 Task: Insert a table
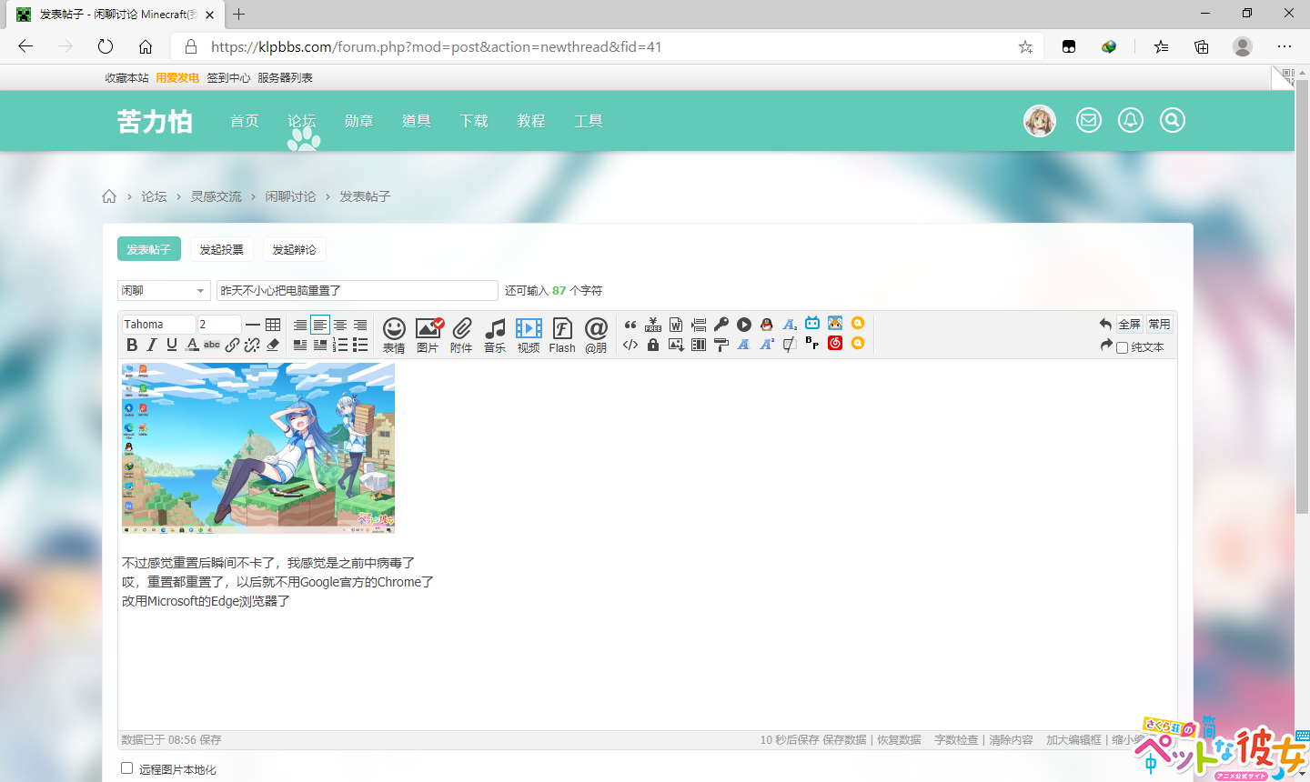273,325
